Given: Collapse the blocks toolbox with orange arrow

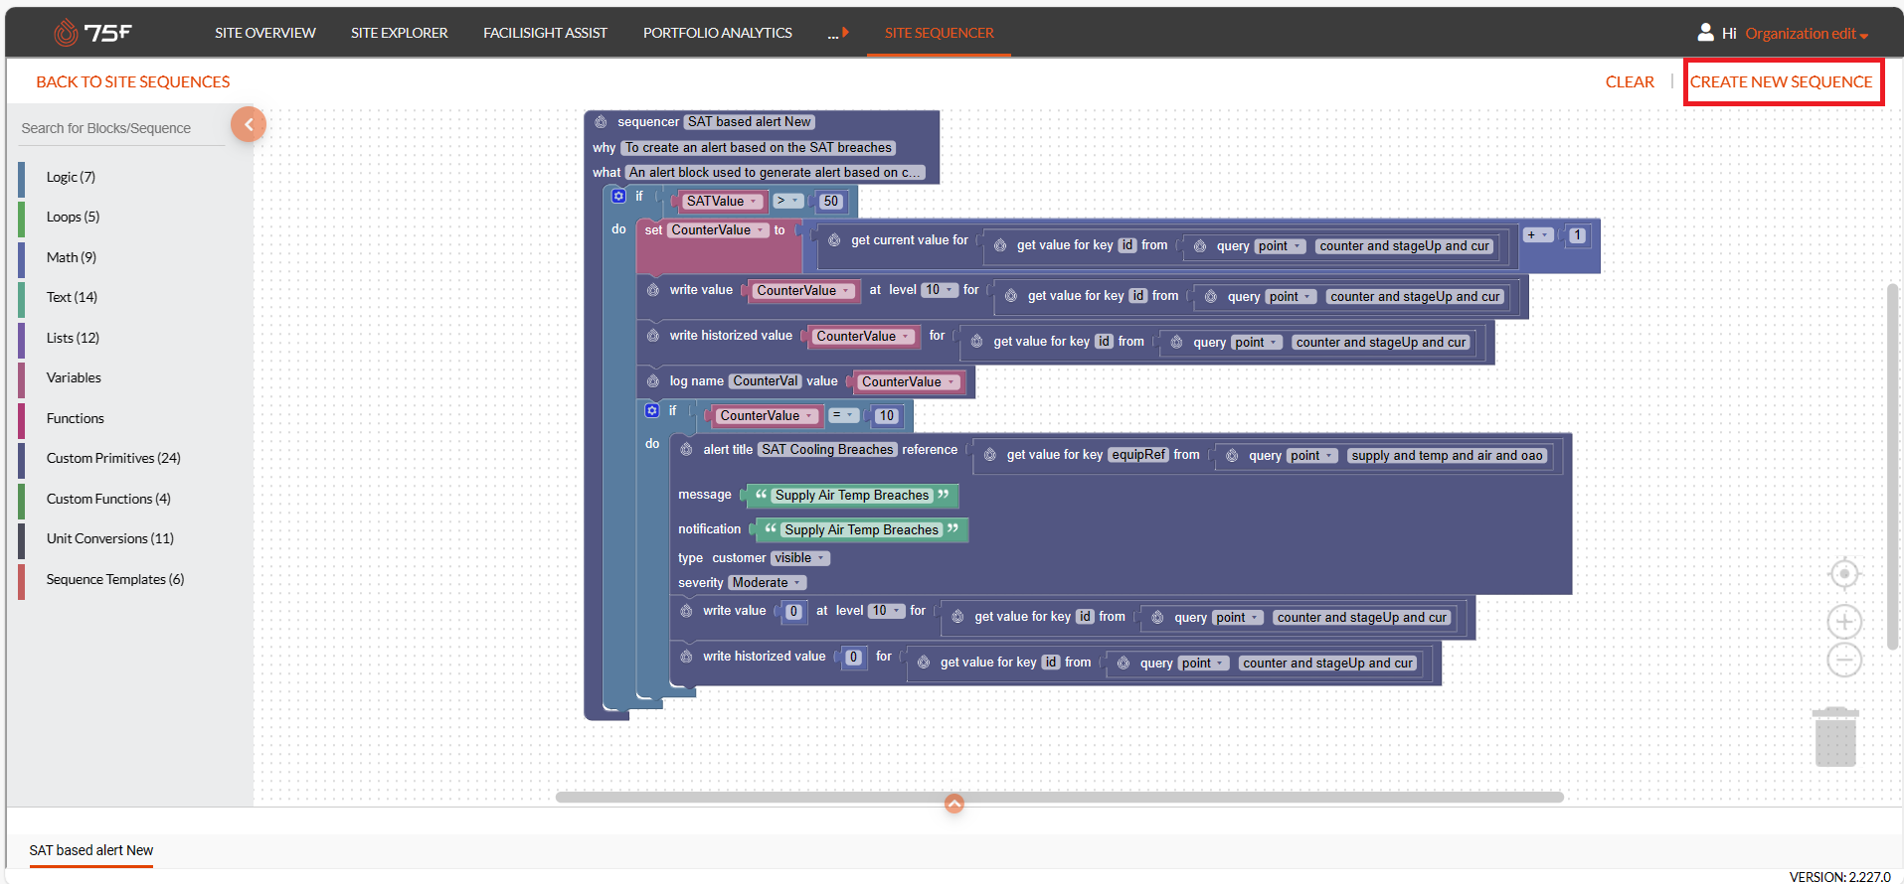Looking at the screenshot, I should 249,124.
